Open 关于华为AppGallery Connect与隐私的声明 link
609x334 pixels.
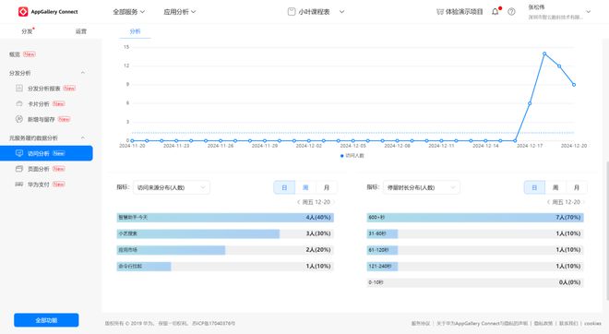click(x=482, y=323)
